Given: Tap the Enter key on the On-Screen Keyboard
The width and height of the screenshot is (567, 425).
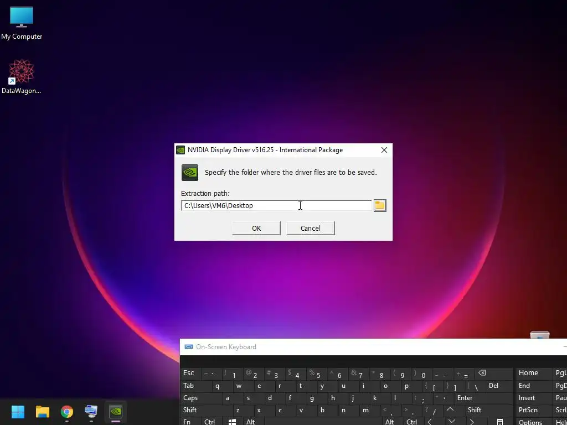Looking at the screenshot, I should click(x=483, y=398).
